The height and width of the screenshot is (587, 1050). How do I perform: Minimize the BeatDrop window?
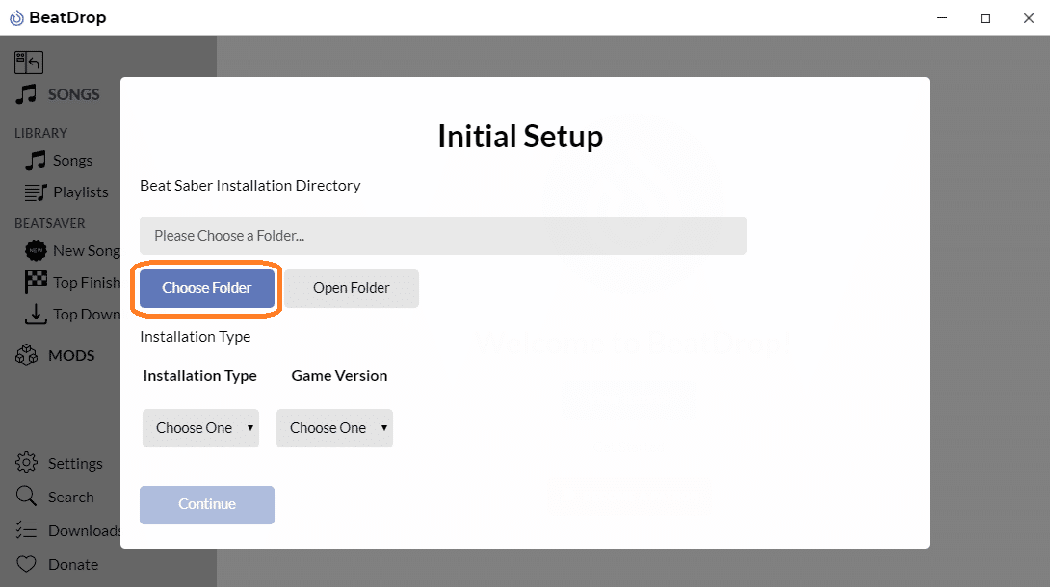pyautogui.click(x=942, y=18)
